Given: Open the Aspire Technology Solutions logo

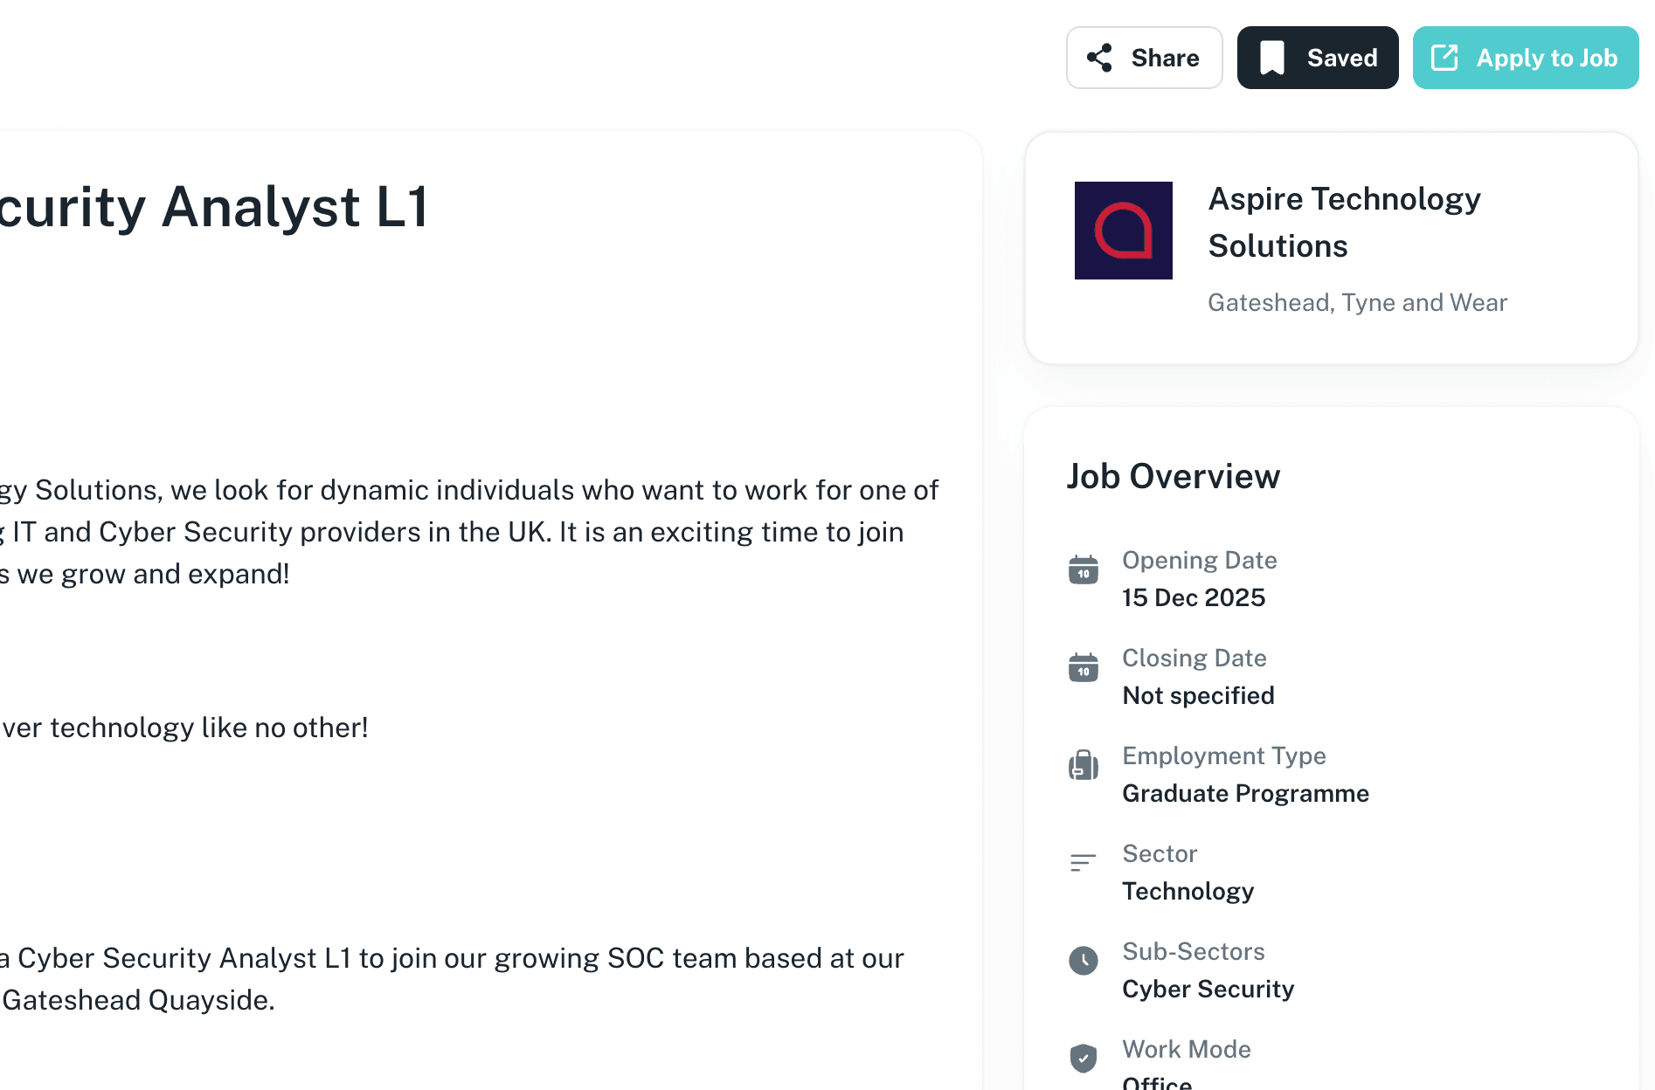Looking at the screenshot, I should point(1124,231).
